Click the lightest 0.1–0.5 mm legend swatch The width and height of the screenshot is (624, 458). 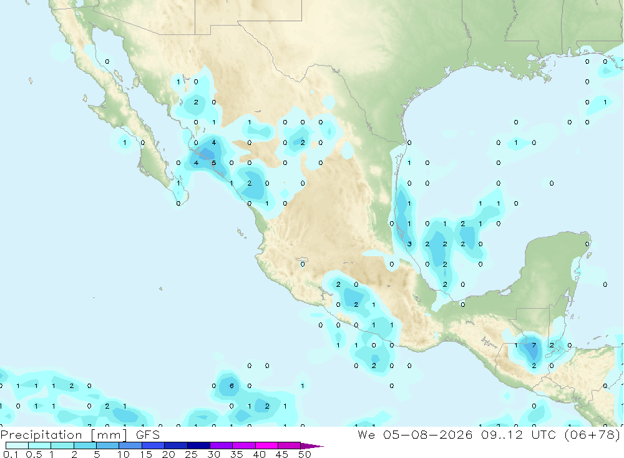click(x=17, y=446)
